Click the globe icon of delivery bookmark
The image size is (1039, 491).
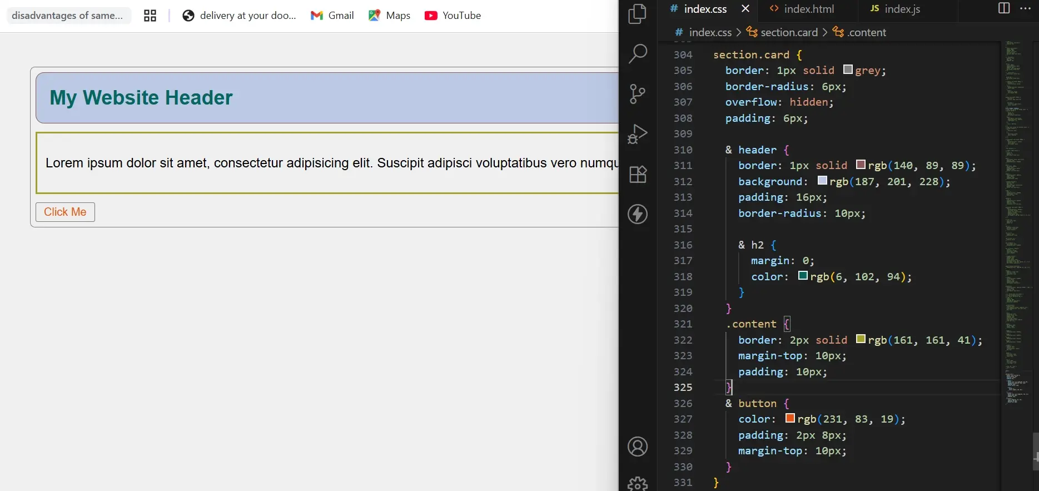188,16
